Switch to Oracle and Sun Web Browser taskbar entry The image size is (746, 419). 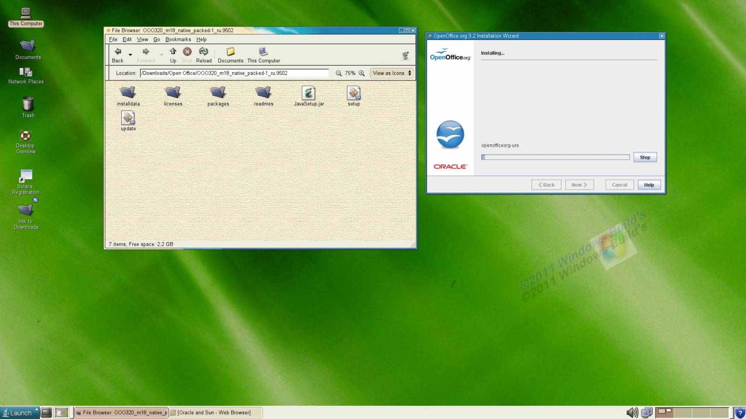(215, 412)
